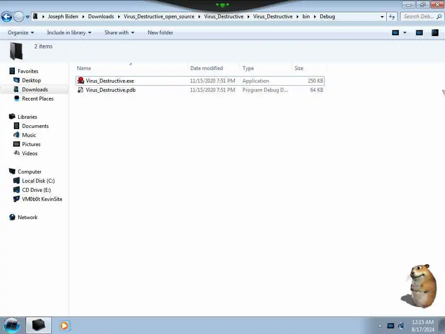Select the Virus_Destructive.exe skull icon
Image resolution: width=445 pixels, height=334 pixels.
[x=80, y=80]
